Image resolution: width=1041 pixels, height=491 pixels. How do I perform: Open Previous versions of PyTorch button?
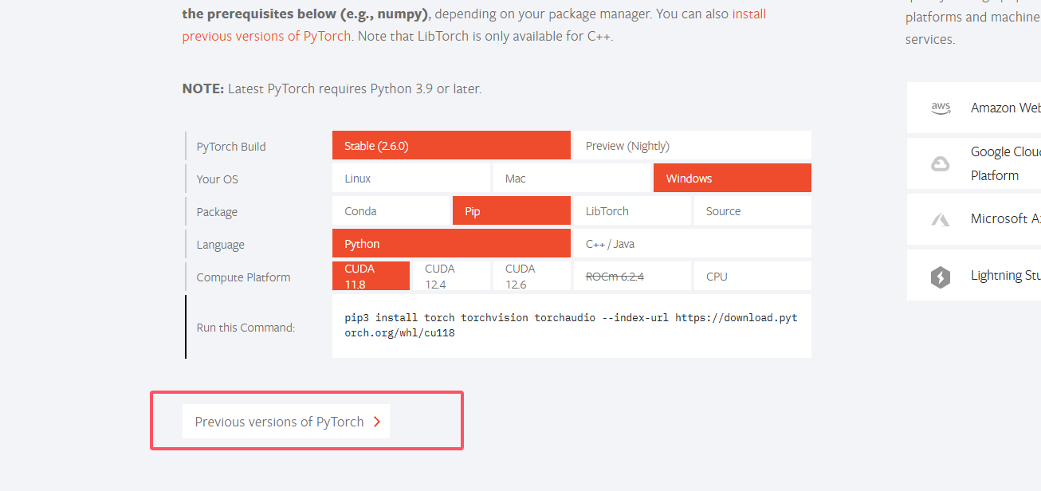(286, 421)
